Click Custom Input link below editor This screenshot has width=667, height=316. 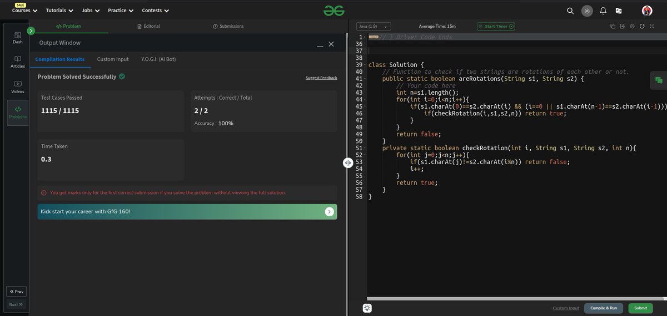coord(566,308)
